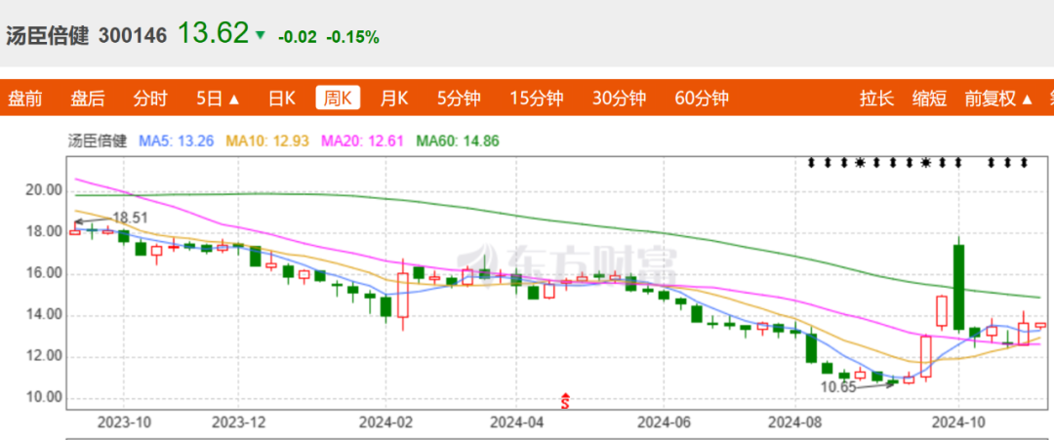
Task: Expand the 5日 period dropdown
Action: coord(218,98)
